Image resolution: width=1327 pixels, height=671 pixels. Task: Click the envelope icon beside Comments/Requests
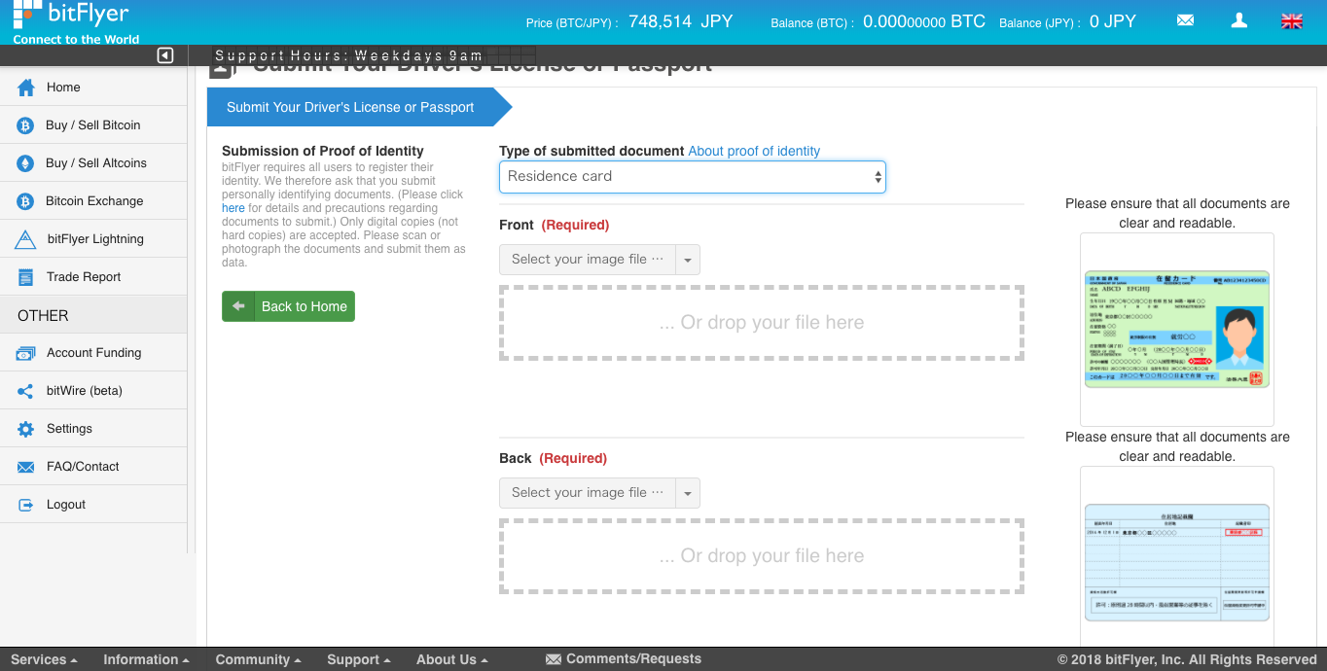[x=554, y=659]
